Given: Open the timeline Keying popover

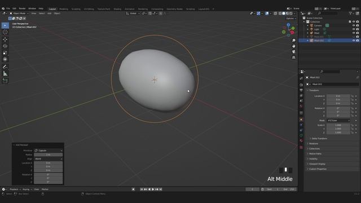Looking at the screenshot, I should pyautogui.click(x=27, y=189).
